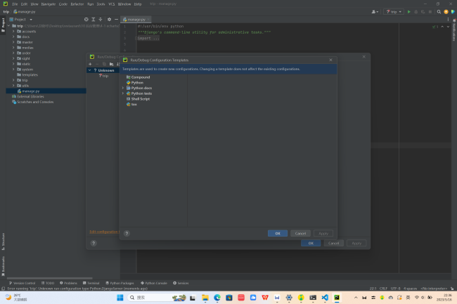Click Cancel in the Configuration Templates dialog
The image size is (457, 304).
[x=300, y=233]
